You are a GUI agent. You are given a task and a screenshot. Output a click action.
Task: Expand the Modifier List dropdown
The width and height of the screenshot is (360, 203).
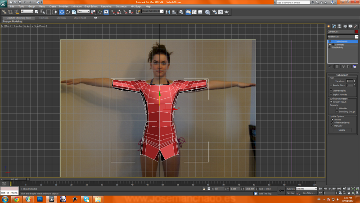point(356,37)
